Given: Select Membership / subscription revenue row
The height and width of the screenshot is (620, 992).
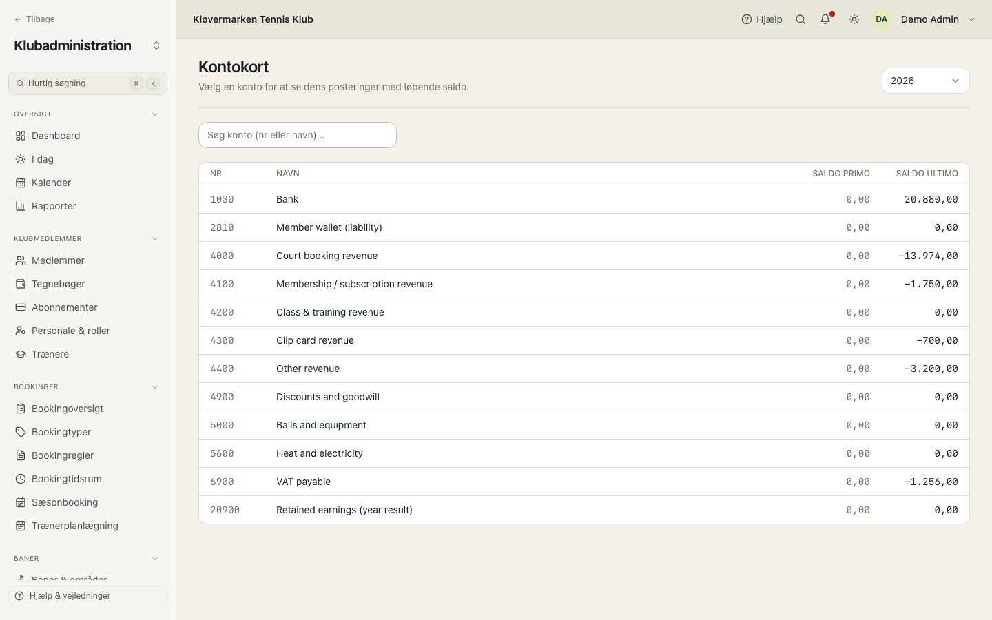Looking at the screenshot, I should tap(584, 284).
